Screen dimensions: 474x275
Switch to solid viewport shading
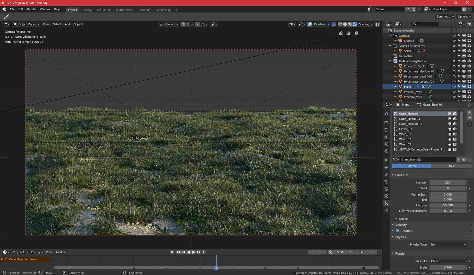pyautogui.click(x=345, y=24)
